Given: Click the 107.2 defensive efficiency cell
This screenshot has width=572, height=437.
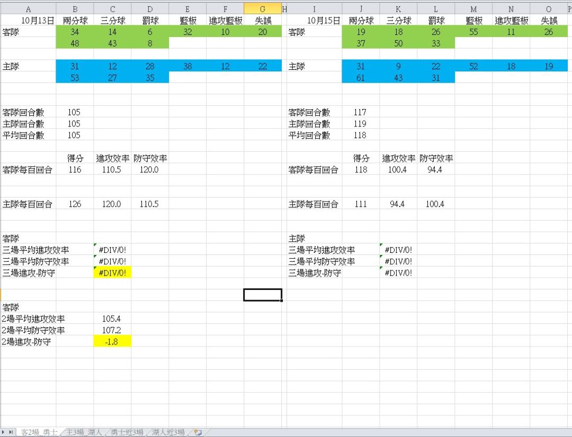Looking at the screenshot, I should click(x=112, y=330).
